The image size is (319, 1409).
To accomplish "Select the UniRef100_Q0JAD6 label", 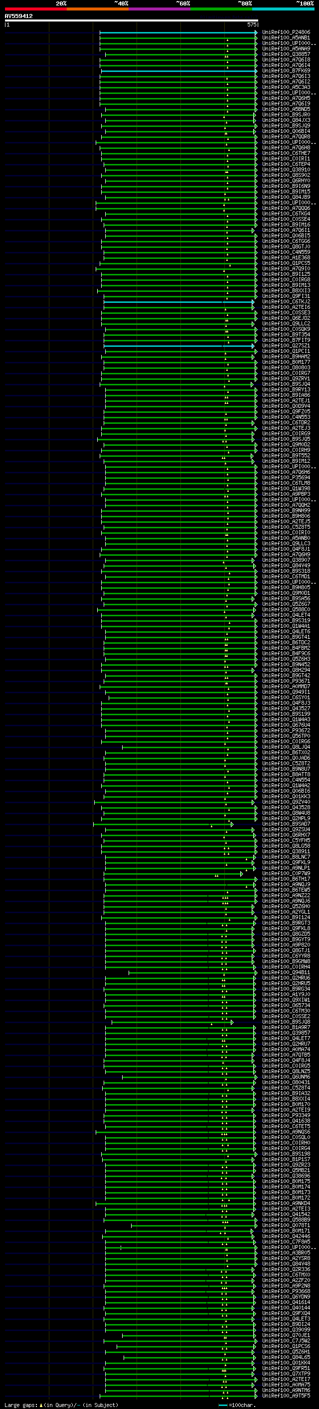I will [x=286, y=758].
